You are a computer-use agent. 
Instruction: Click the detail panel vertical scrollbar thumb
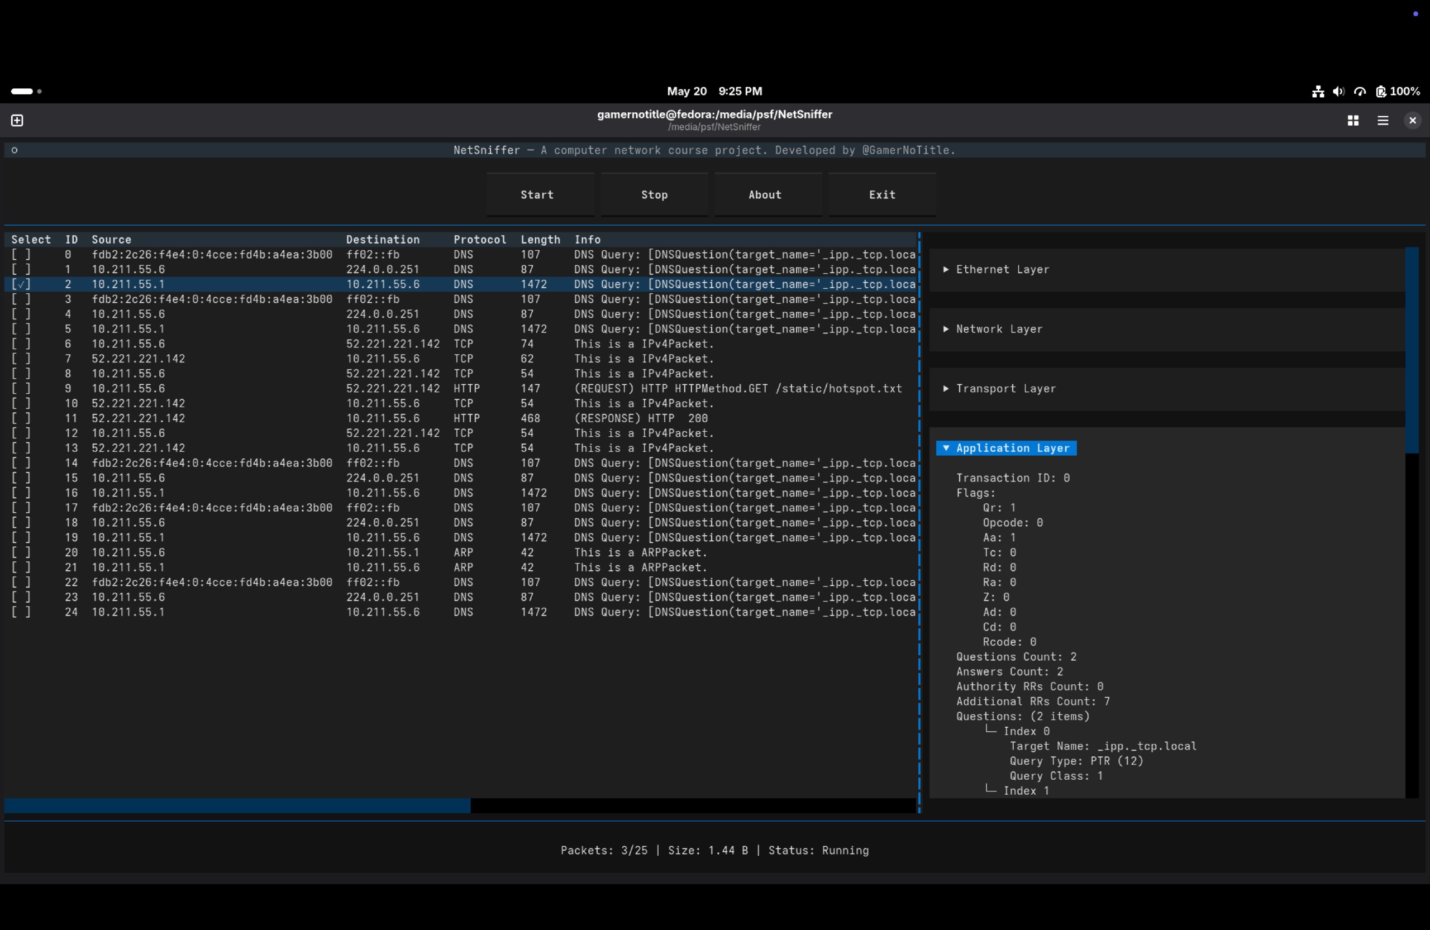tap(1412, 350)
